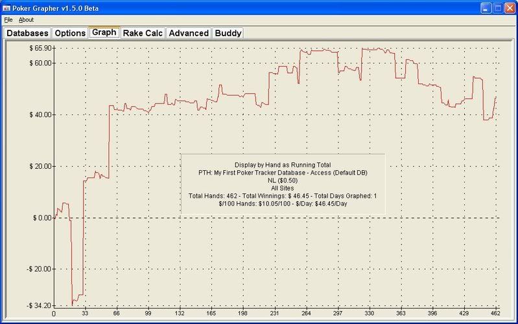Image resolution: width=518 pixels, height=324 pixels.
Task: Open the Rake Calc tab
Action: [143, 33]
